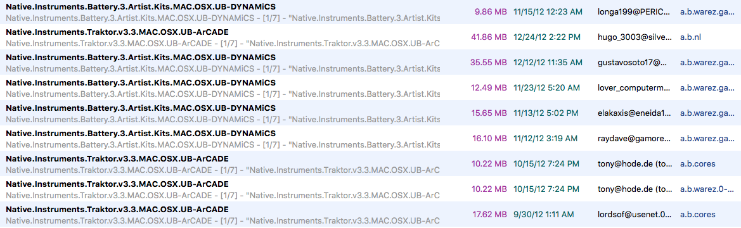Image resolution: width=741 pixels, height=228 pixels.
Task: Select the 17.62 MB Traktor result size
Action: pos(489,214)
